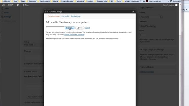
Task: Open the Home bookmarks folder
Action: coord(54,1)
